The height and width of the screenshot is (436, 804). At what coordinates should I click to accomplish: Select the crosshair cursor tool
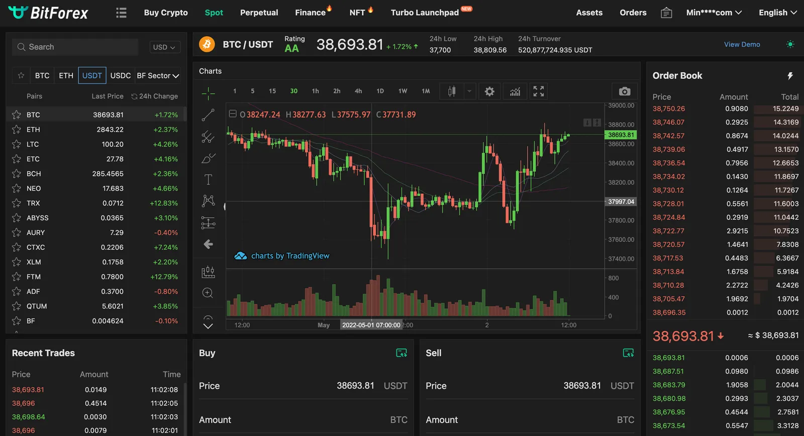pyautogui.click(x=208, y=93)
